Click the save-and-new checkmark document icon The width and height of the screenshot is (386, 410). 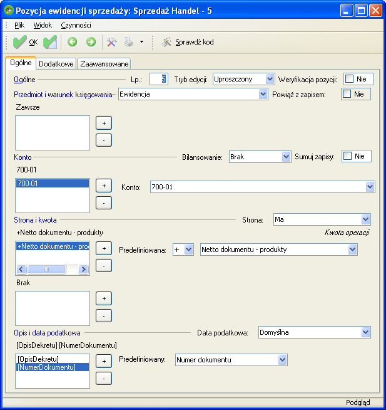click(x=50, y=42)
